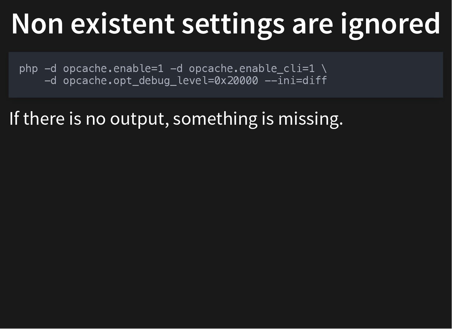Click empty area of the code block
Screen dimensions: 452x329
(x=386, y=75)
